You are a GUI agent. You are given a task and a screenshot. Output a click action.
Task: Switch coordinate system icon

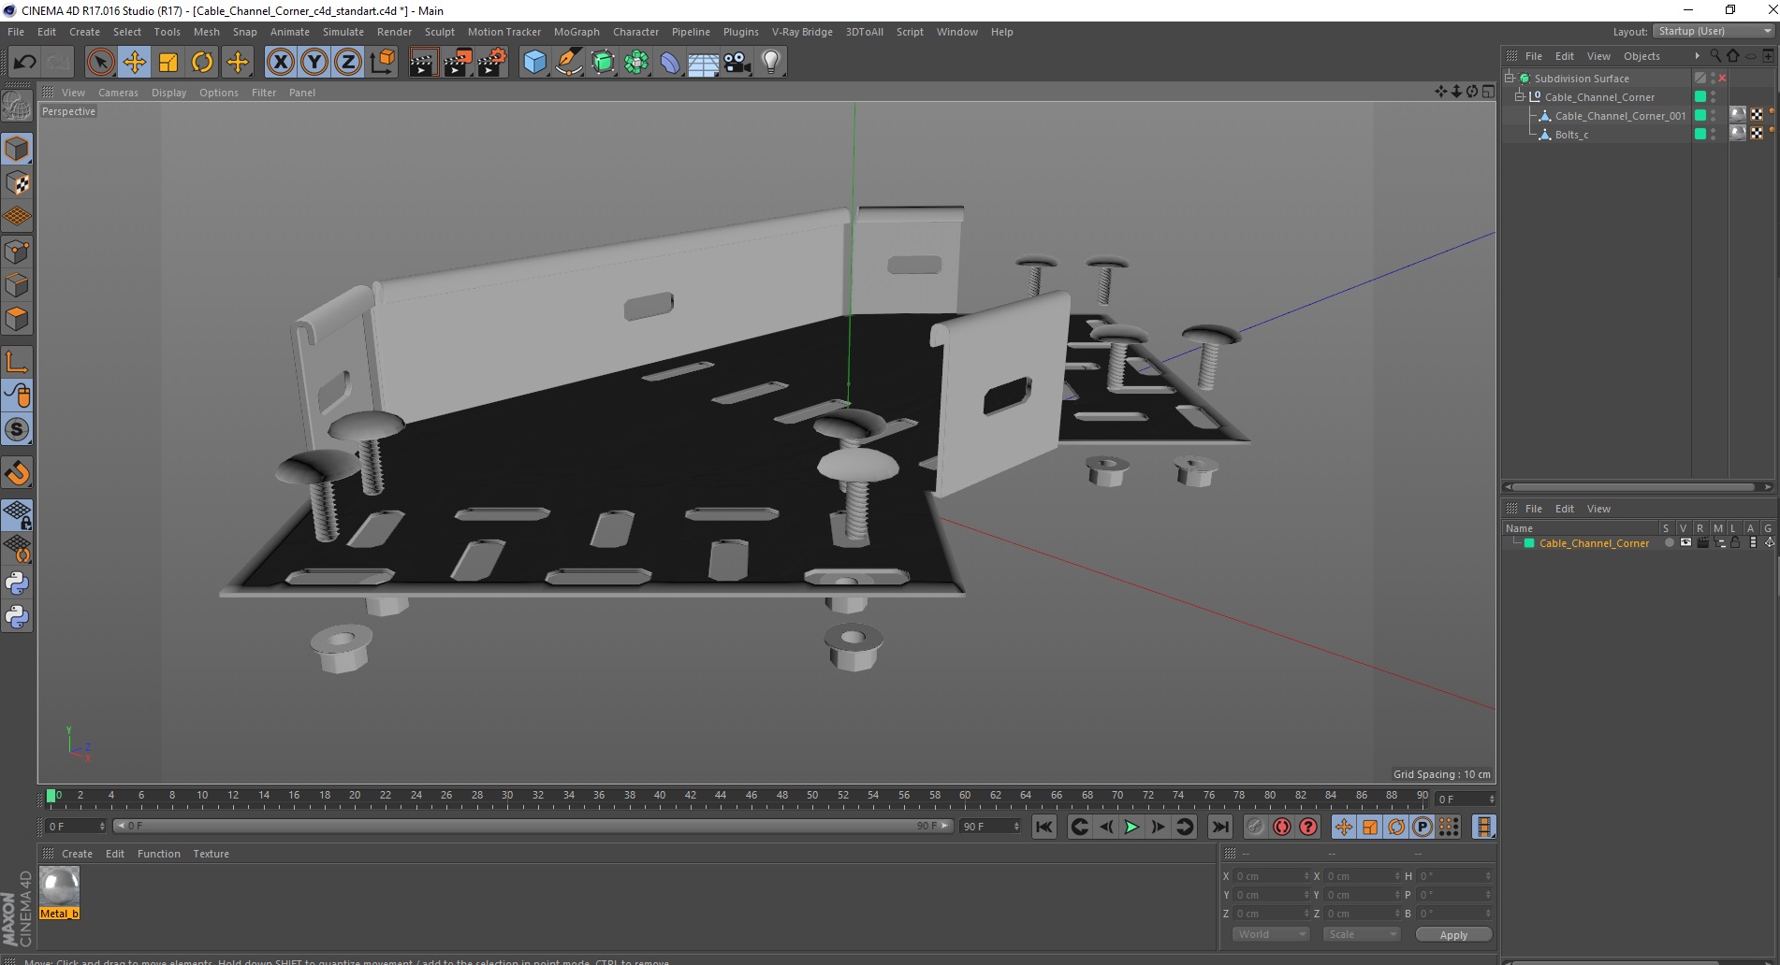(383, 63)
